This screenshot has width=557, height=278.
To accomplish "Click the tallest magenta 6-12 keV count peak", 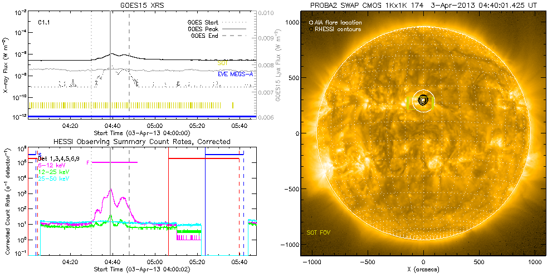I will 111,190.
